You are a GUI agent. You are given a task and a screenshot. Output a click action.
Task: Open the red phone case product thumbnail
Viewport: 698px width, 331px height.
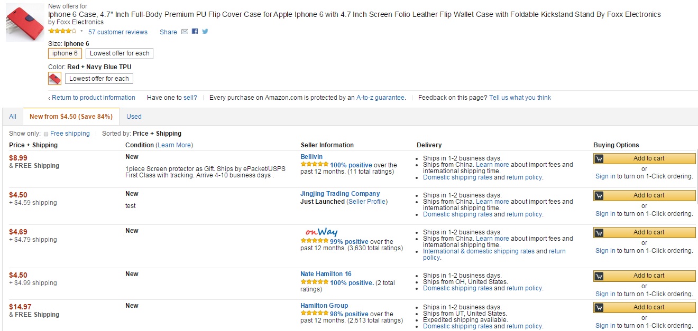pos(25,22)
